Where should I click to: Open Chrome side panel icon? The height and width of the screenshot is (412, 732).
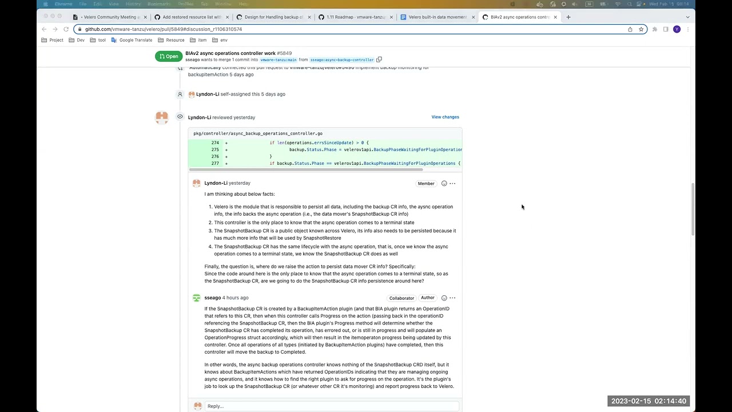(x=666, y=29)
